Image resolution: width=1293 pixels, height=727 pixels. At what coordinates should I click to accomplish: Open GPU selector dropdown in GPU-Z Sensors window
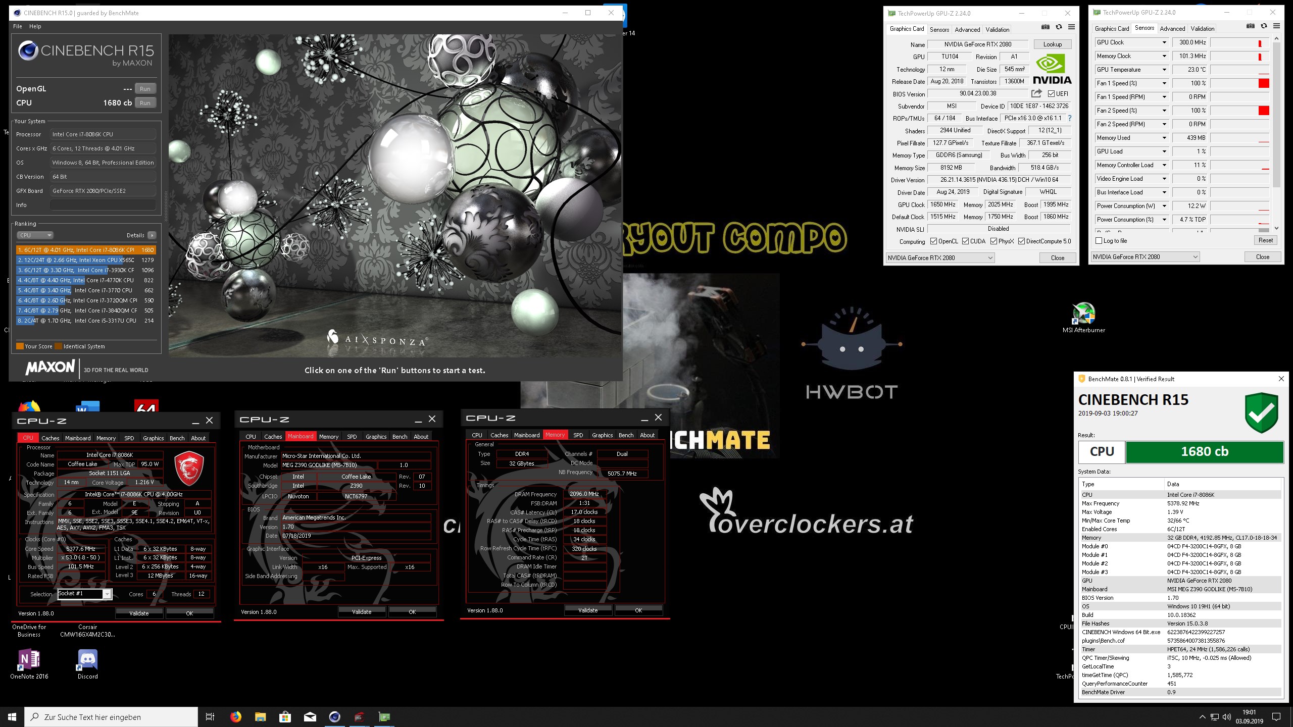pos(1145,257)
